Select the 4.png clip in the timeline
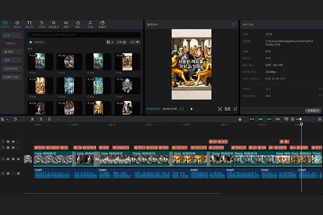Viewport: 323px width, 215px height. point(189,159)
